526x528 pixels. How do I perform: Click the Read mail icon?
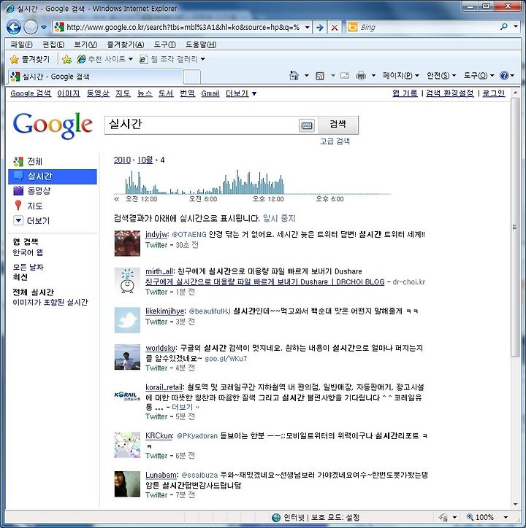[x=345, y=75]
